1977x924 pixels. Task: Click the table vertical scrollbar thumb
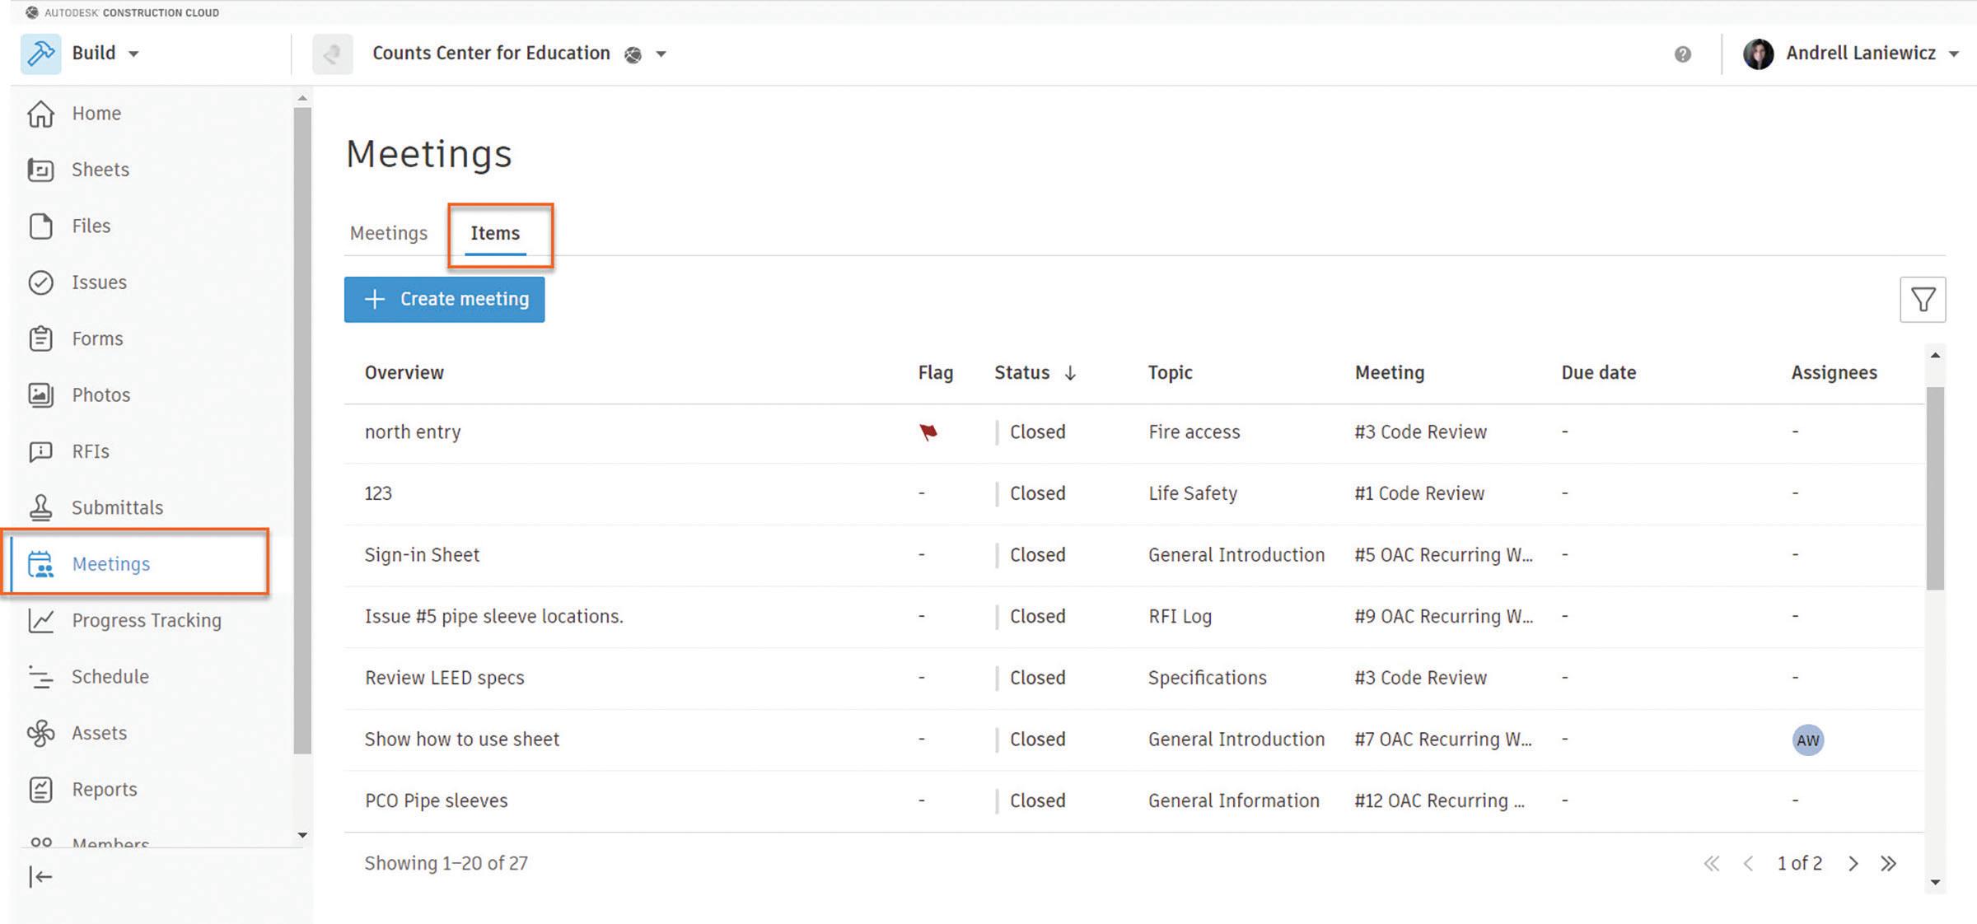(1935, 488)
